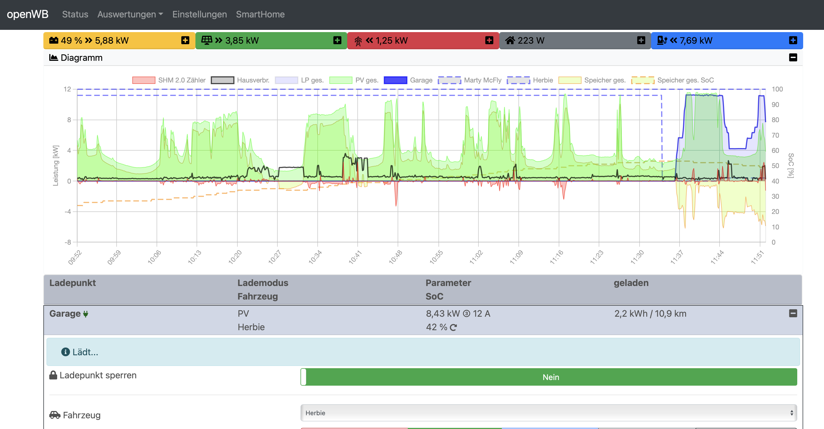The height and width of the screenshot is (429, 824).
Task: Open the Fahrzeug dropdown showing Herbie
Action: click(x=548, y=413)
